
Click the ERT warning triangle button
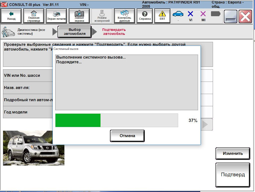point(162,16)
